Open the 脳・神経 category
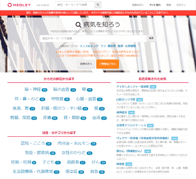Viewport: 196px width, 179px height. click(36, 89)
